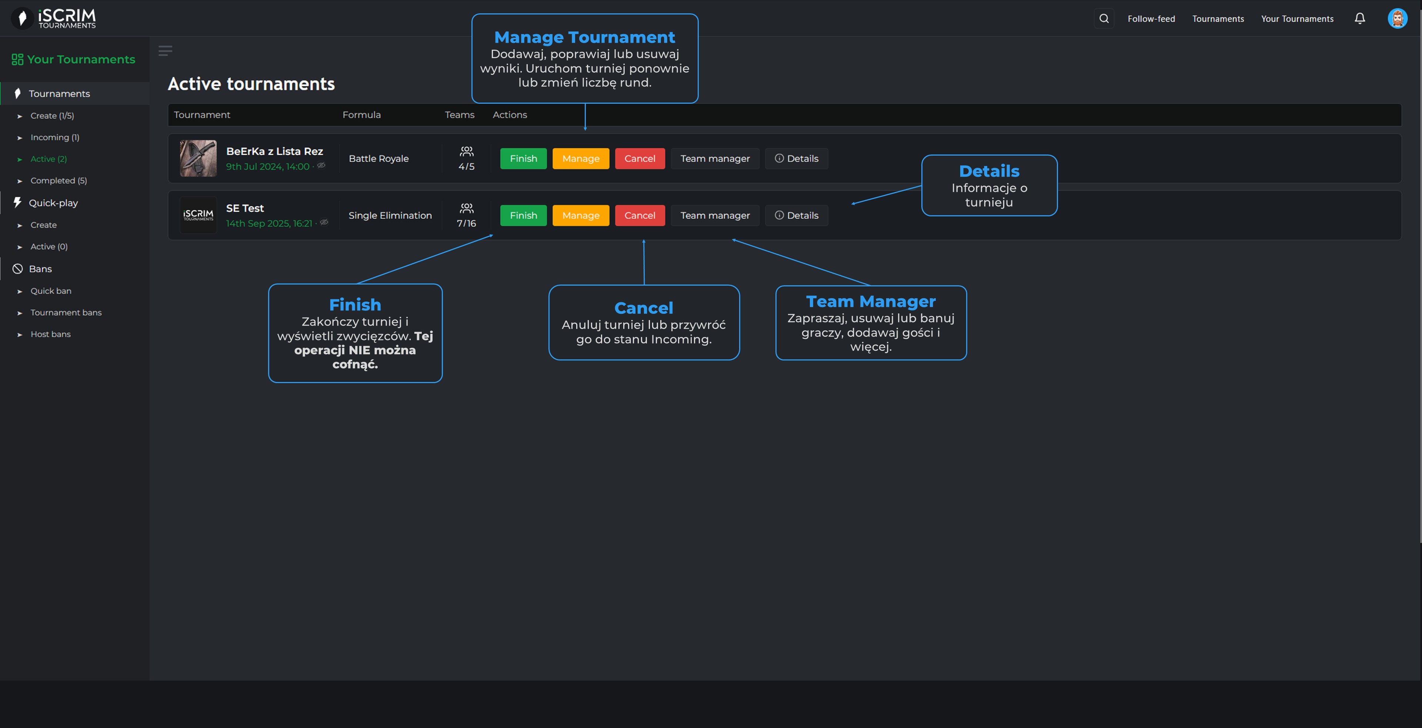Image resolution: width=1422 pixels, height=728 pixels.
Task: Open the user avatar profile menu
Action: point(1397,19)
